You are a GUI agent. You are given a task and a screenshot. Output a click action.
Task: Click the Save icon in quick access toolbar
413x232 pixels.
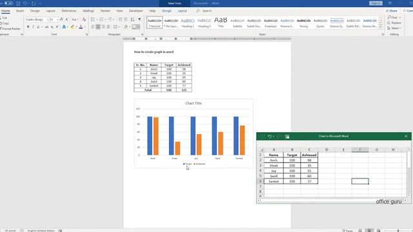18,3
